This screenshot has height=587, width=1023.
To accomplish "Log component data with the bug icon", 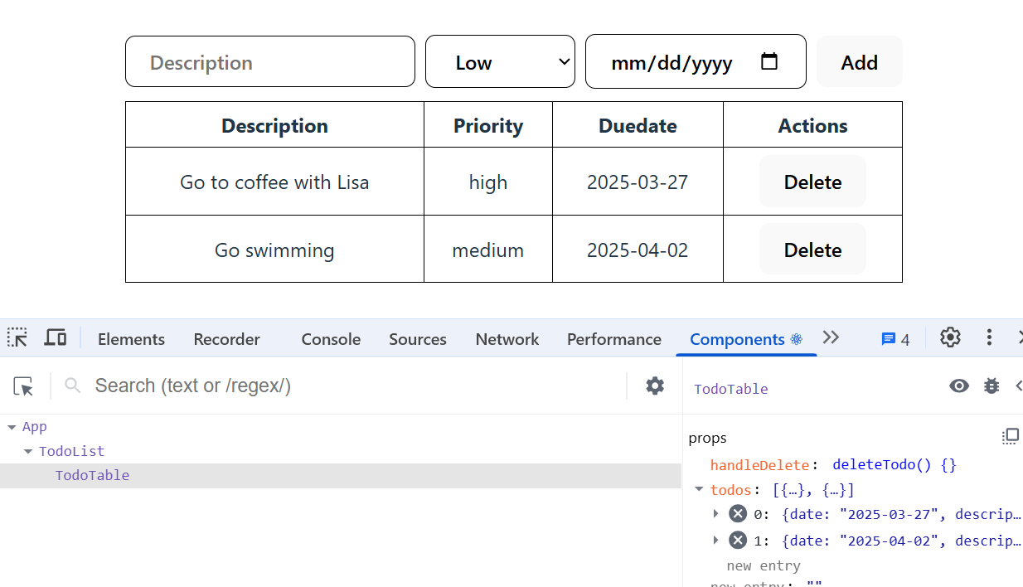I will coord(991,386).
